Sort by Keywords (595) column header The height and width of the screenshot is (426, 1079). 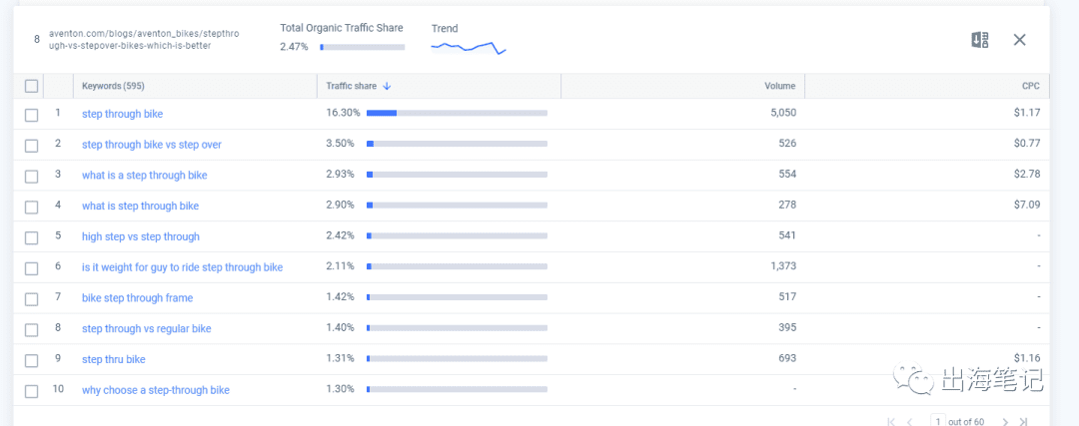[113, 86]
